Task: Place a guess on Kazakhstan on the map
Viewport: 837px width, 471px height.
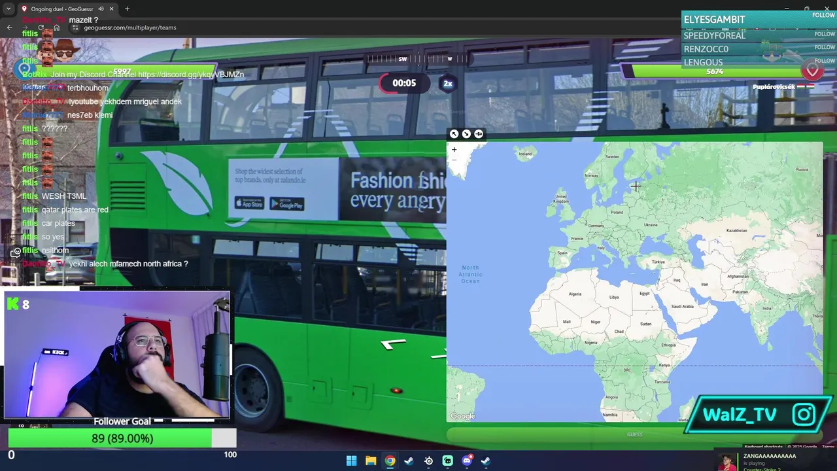Action: point(736,230)
